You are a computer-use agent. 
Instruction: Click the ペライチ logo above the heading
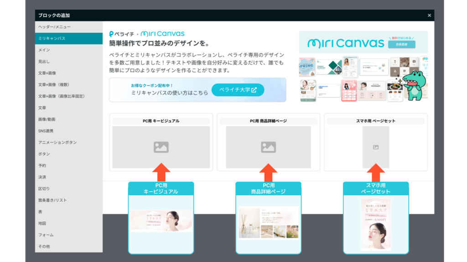(121, 34)
